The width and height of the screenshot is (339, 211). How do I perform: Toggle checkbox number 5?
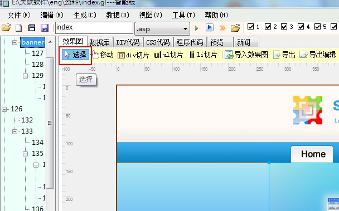[317, 27]
